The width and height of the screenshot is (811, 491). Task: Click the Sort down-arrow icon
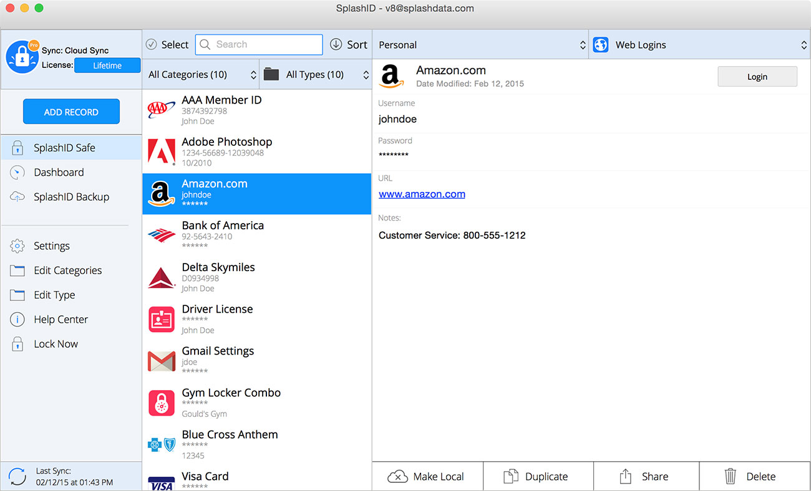pyautogui.click(x=336, y=44)
